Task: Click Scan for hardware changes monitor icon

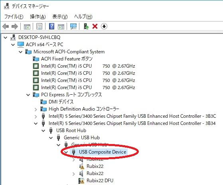Action: coord(73,26)
